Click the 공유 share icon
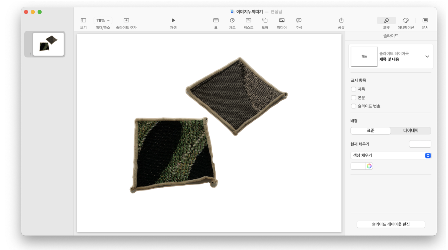Viewport: 448px width, 250px height. tap(341, 20)
